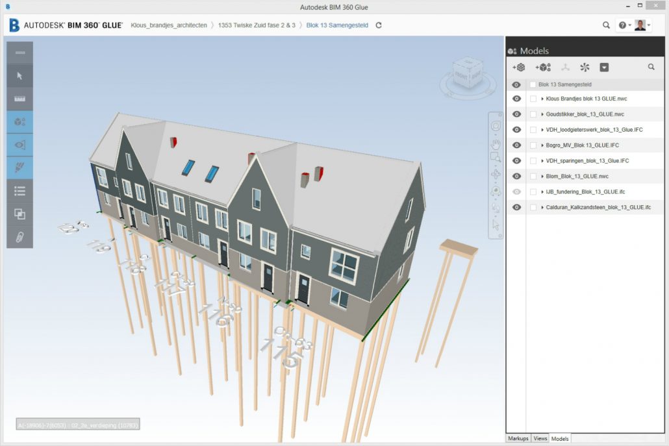Hide the Goudstikker_blok_13_GLUE.nwc model
Viewport: 669px width, 446px height.
click(x=516, y=114)
